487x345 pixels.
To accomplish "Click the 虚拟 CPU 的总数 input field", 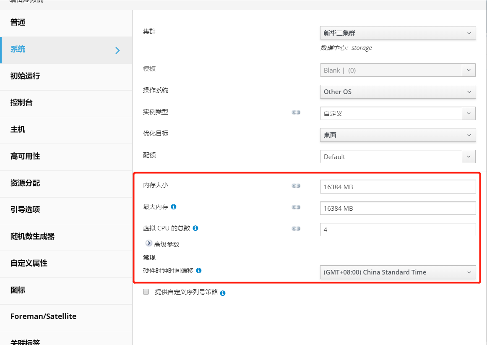I will 398,230.
